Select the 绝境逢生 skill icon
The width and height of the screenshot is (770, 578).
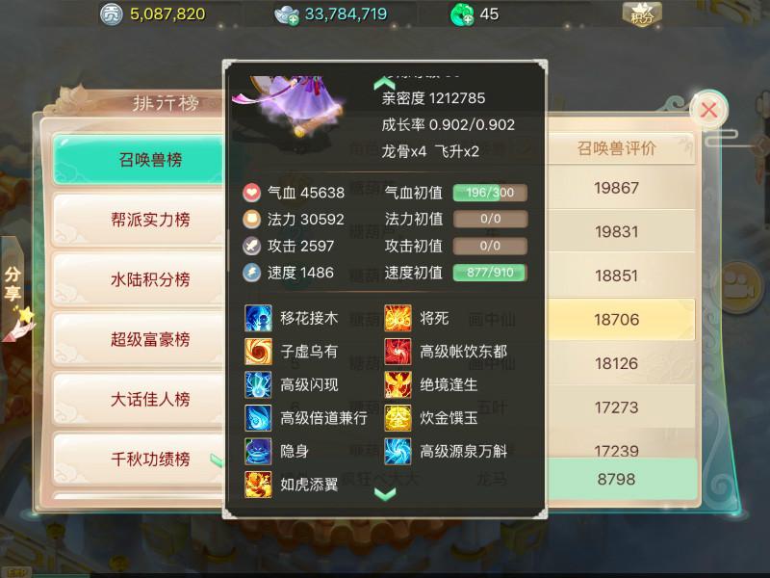pyautogui.click(x=398, y=384)
